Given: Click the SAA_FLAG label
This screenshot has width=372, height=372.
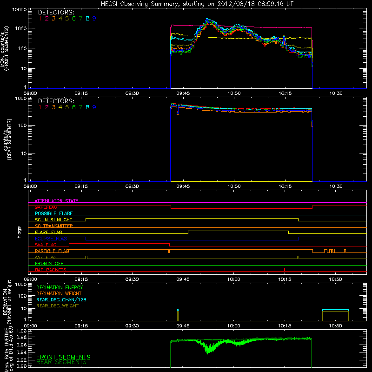Looking at the screenshot, I should (x=46, y=245).
